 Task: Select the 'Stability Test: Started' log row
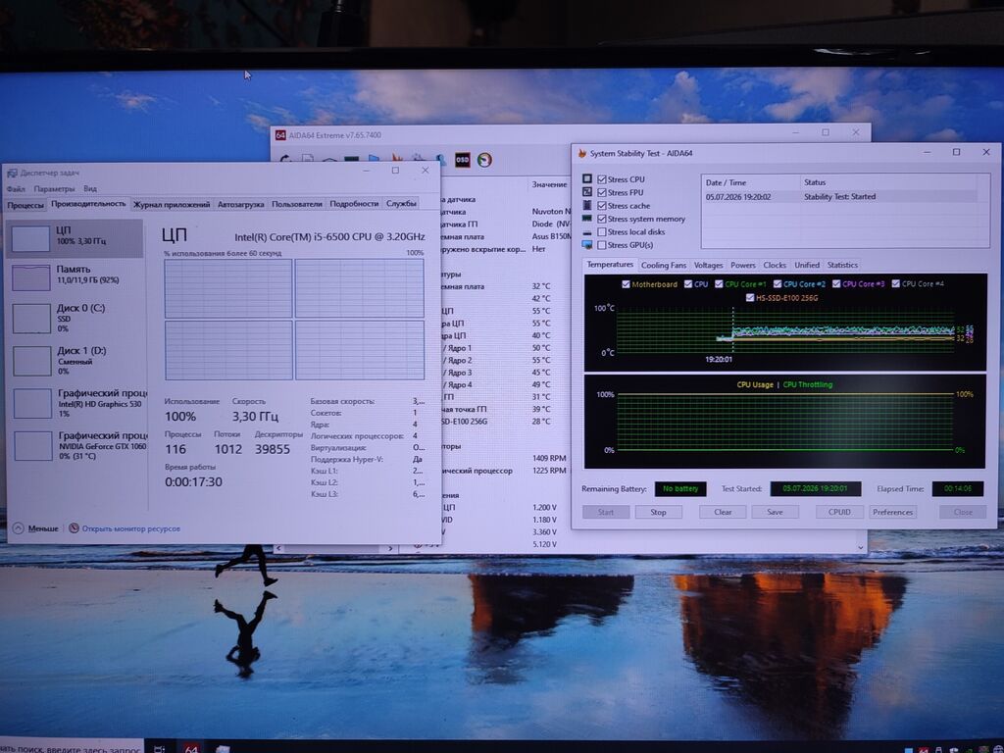pos(840,197)
